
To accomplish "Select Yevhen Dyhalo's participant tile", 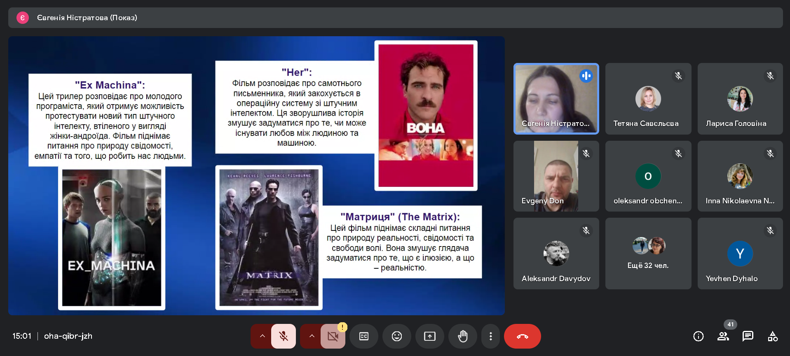I will point(740,254).
